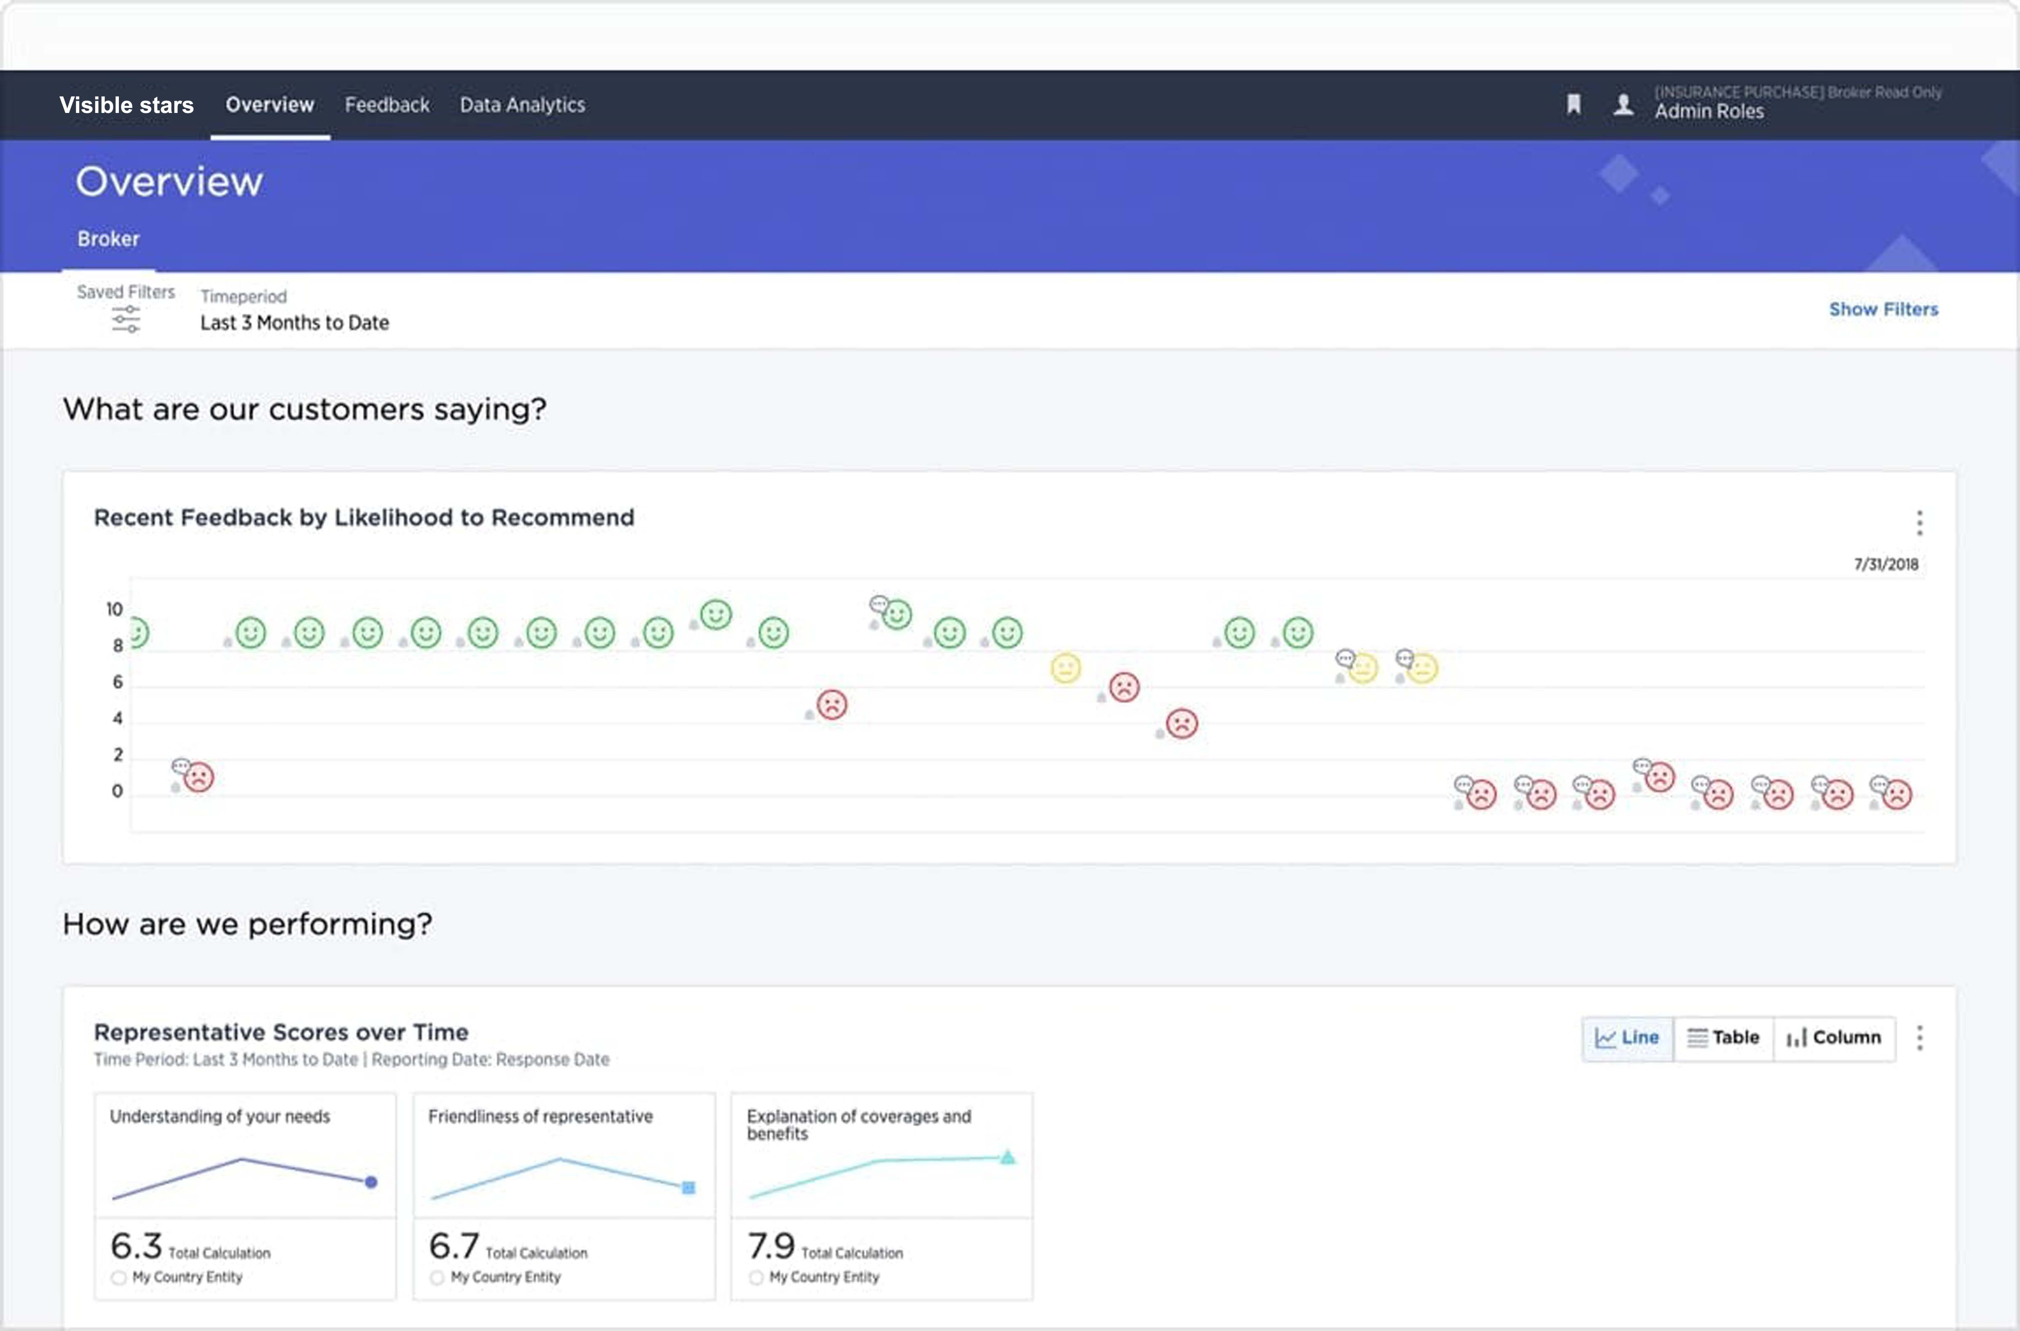Click the first red sad face with comment bubble

199,777
